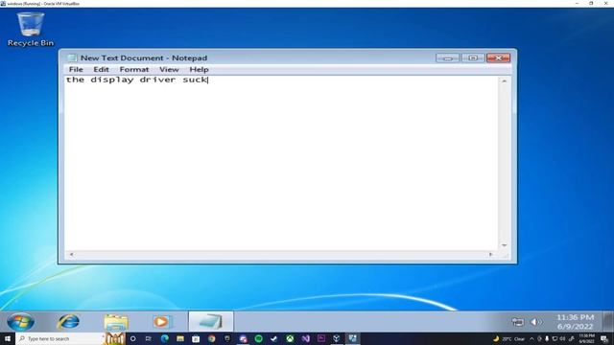Maximize the Notepad window
This screenshot has width=614, height=345.
[x=473, y=57]
